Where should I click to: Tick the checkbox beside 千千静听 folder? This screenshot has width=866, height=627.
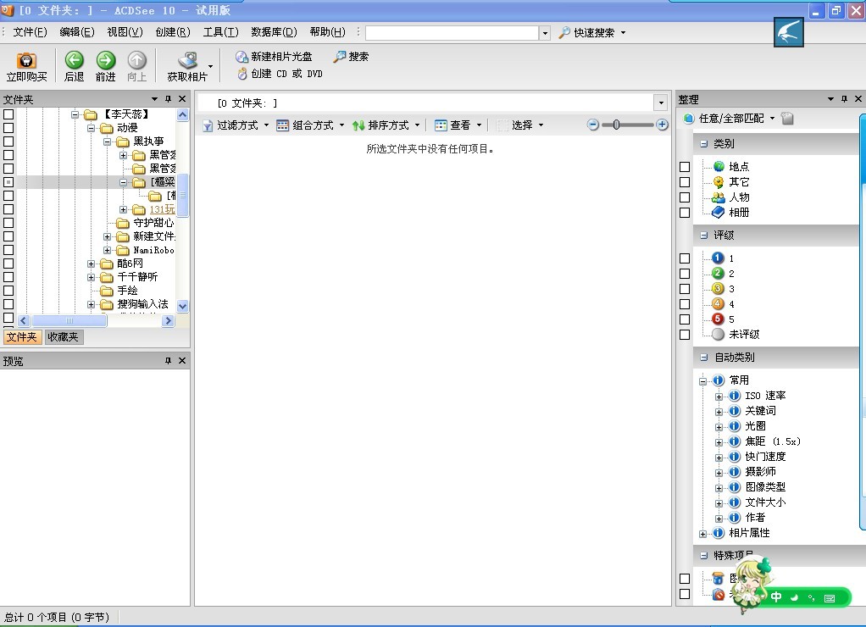coord(8,277)
